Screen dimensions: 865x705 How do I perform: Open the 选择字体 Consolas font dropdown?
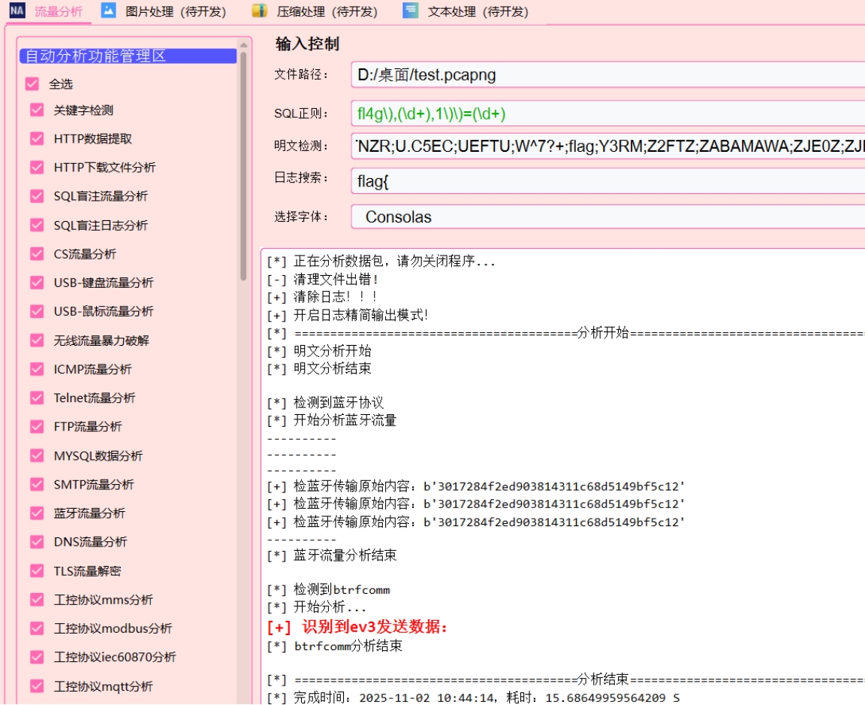607,217
